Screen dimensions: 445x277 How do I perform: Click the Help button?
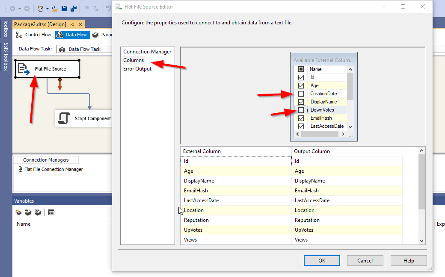pos(409,261)
